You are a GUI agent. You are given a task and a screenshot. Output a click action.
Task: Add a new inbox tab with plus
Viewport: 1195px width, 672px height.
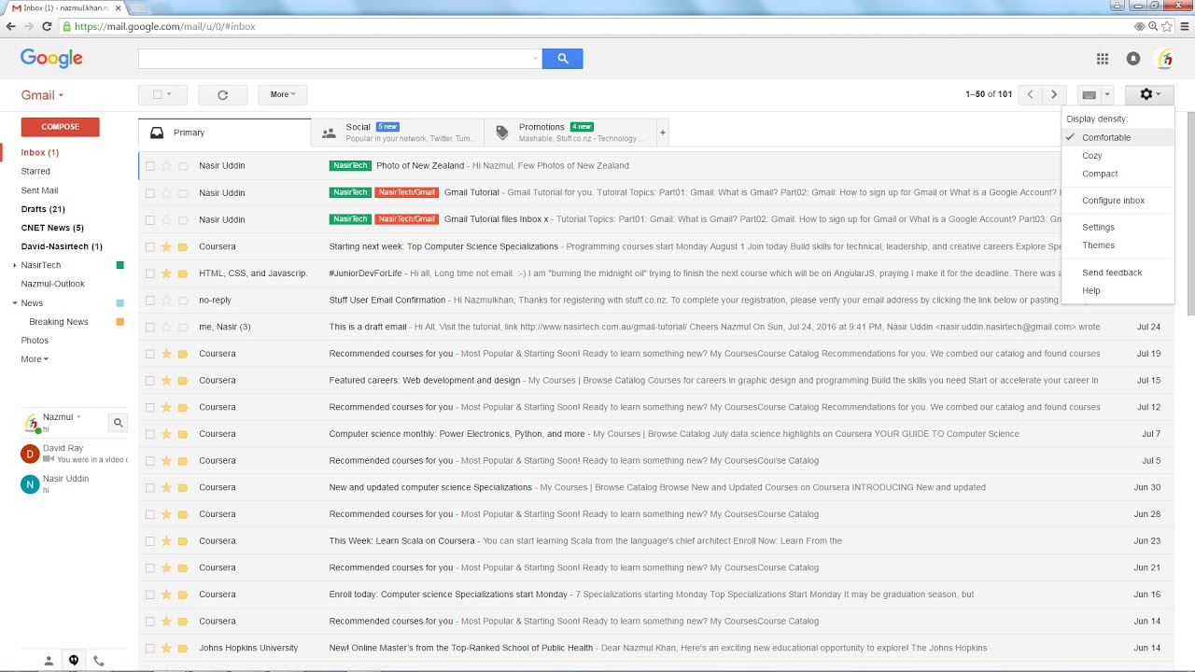[663, 133]
